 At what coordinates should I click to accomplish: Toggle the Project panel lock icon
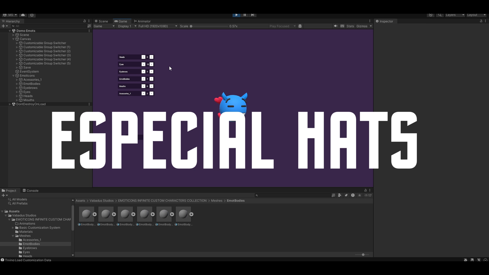tap(365, 190)
